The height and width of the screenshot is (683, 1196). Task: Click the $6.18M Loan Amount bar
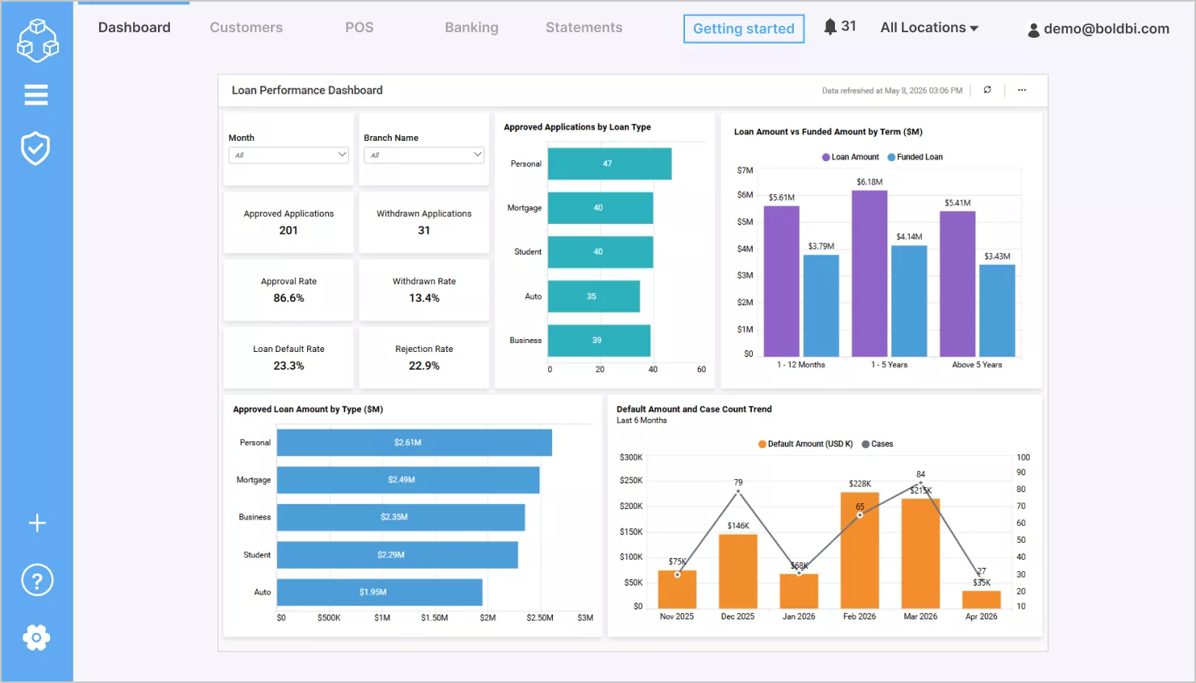870,273
